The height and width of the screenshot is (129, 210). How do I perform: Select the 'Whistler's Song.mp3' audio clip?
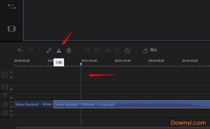pyautogui.click(x=132, y=104)
